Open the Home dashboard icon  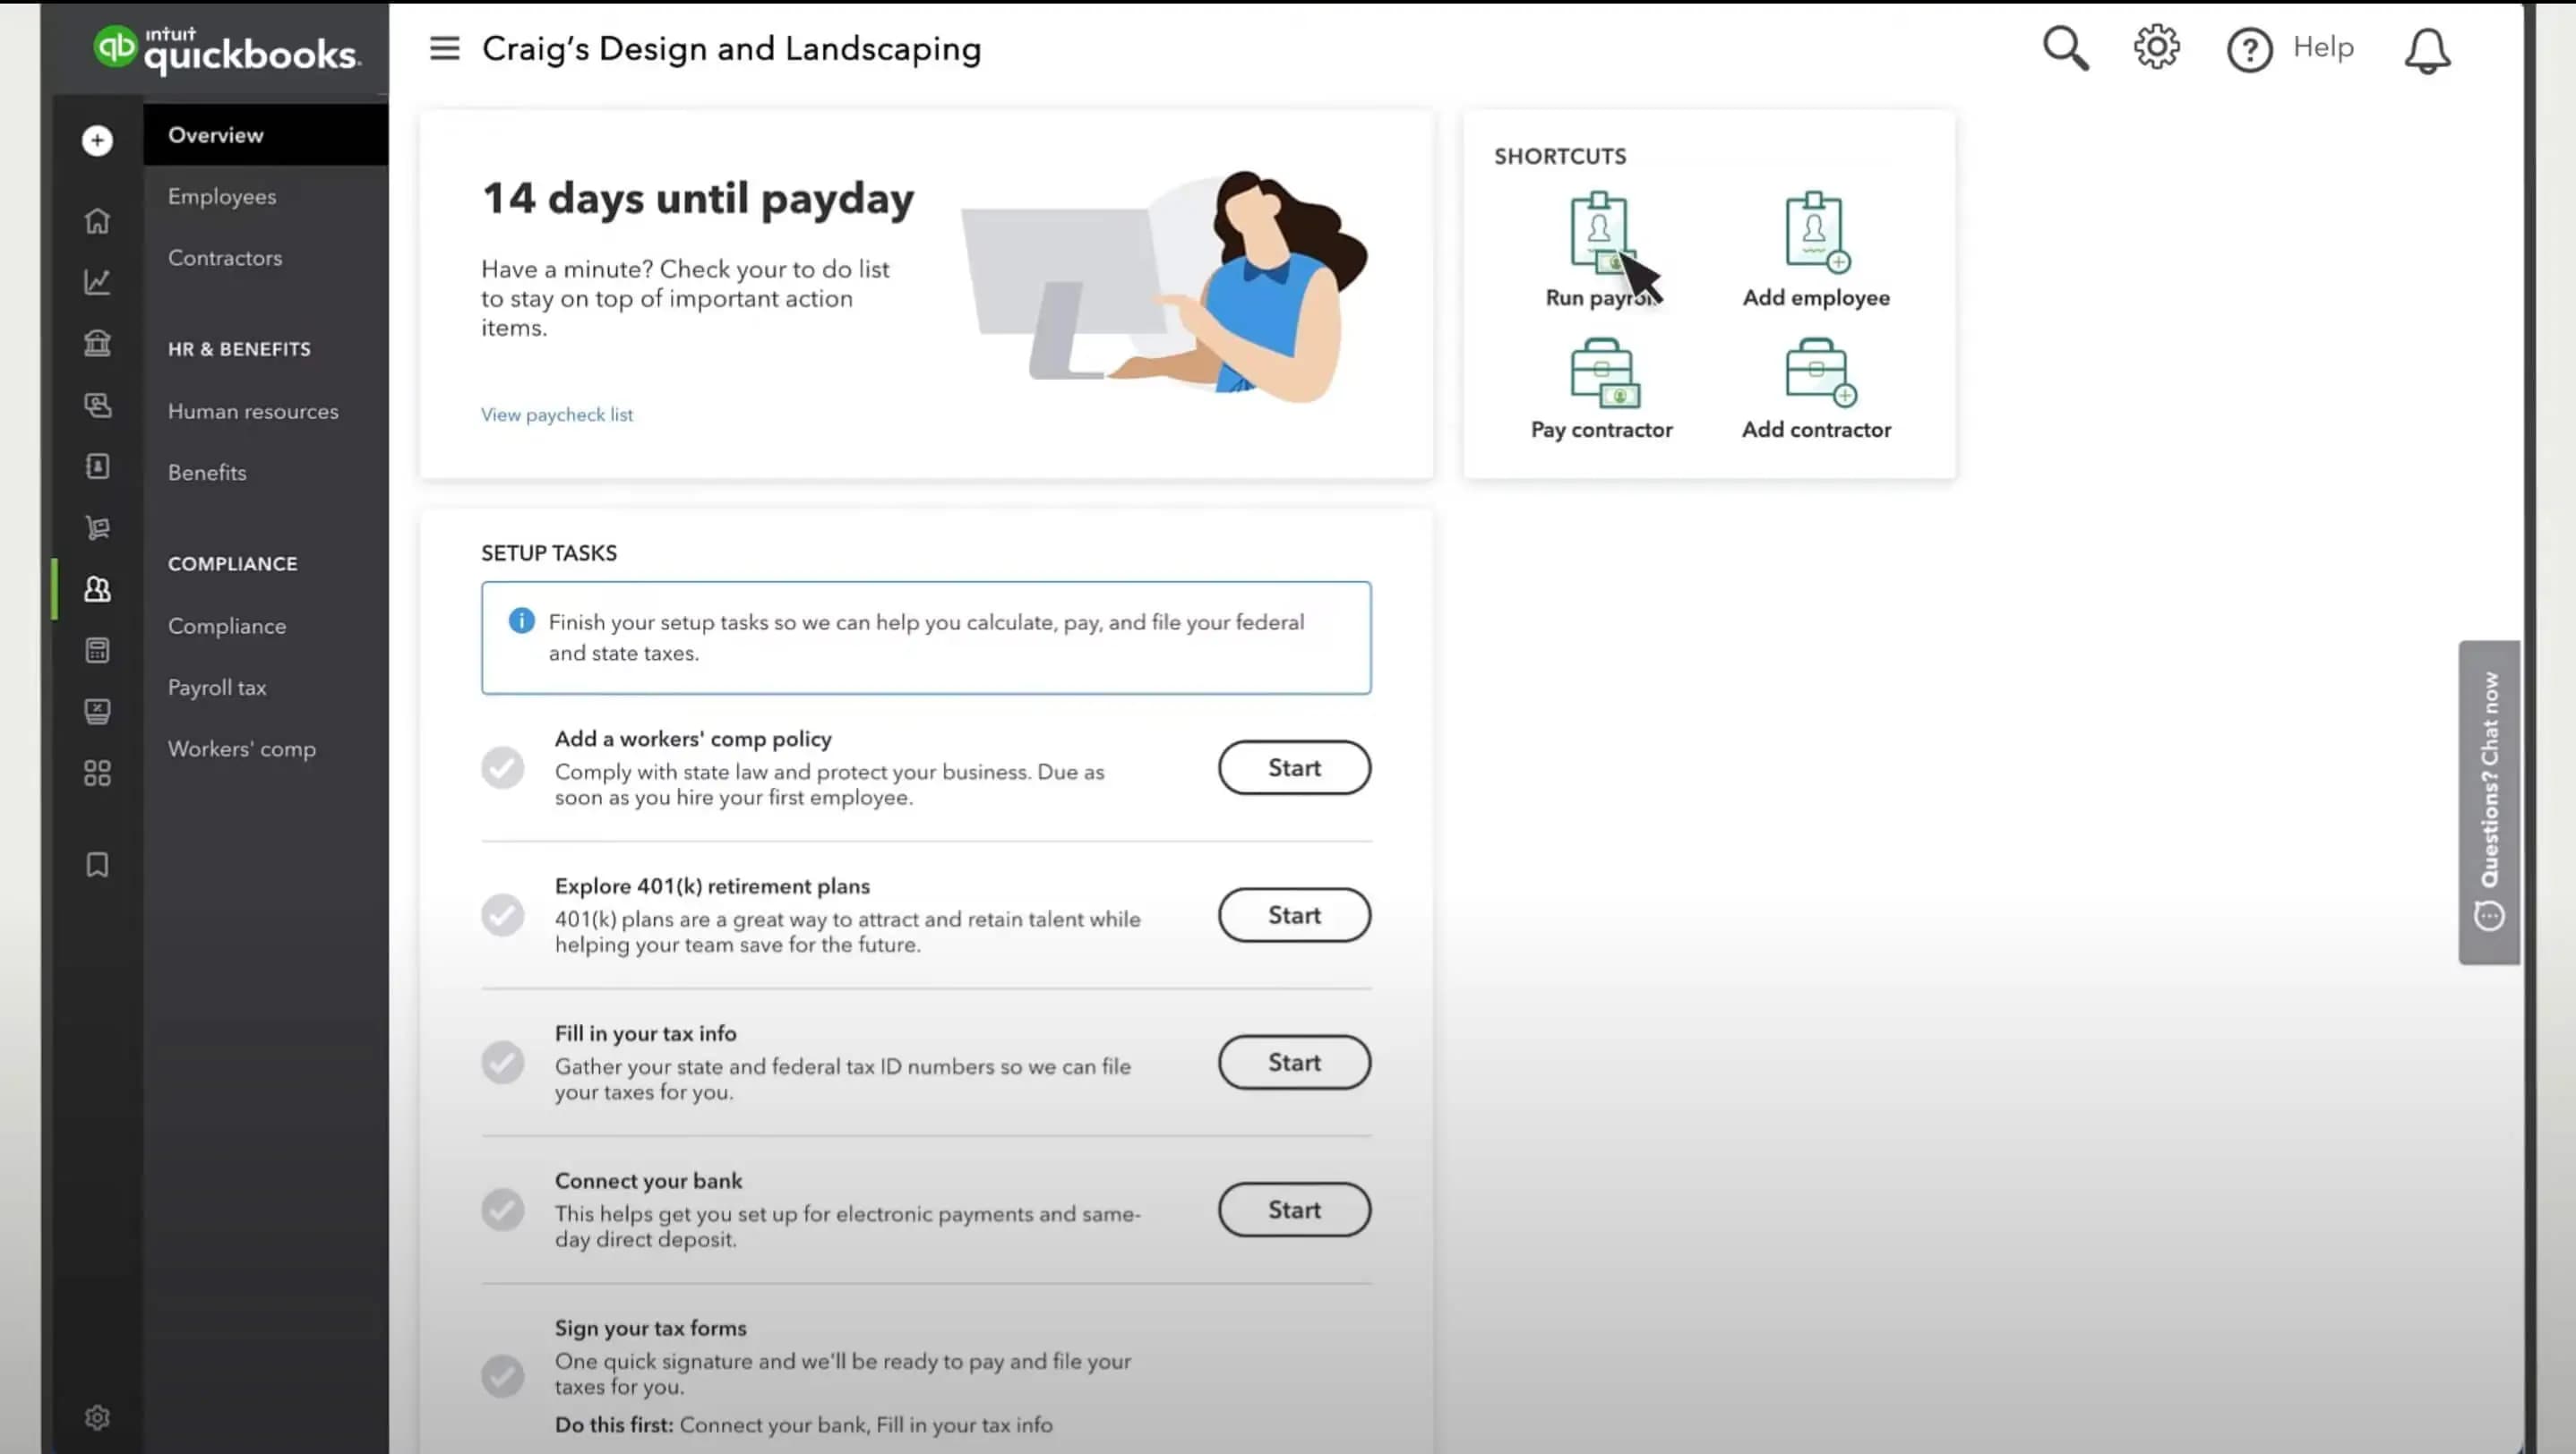[97, 220]
